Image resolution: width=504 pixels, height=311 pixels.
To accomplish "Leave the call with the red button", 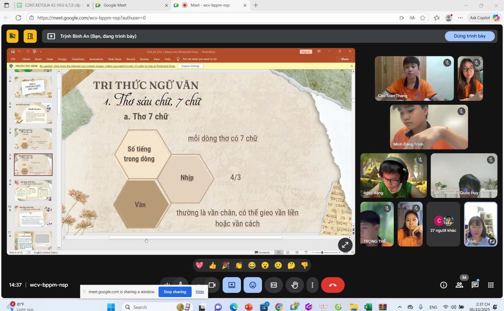I will point(333,285).
